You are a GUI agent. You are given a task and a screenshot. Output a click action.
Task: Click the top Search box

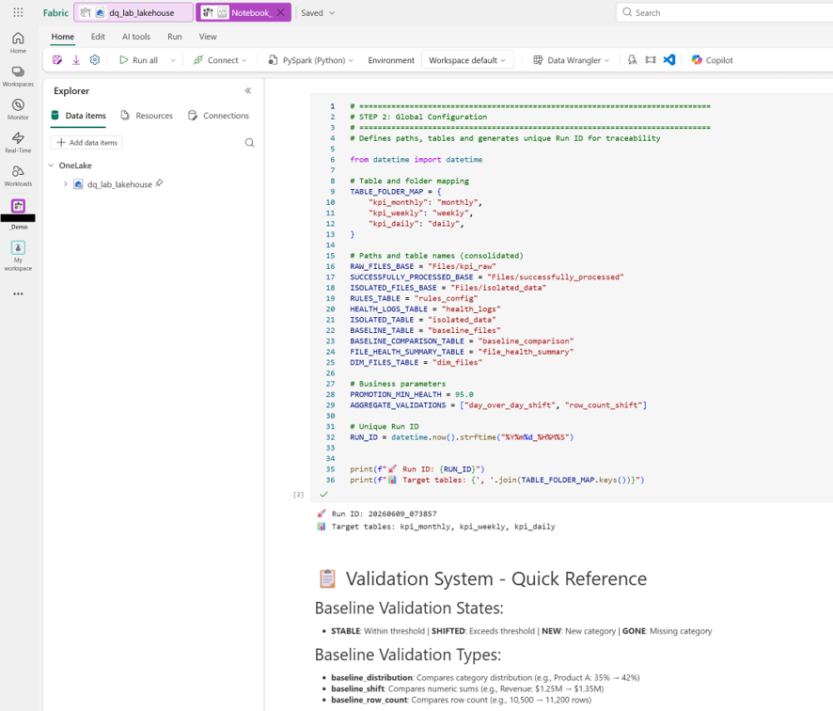(724, 12)
